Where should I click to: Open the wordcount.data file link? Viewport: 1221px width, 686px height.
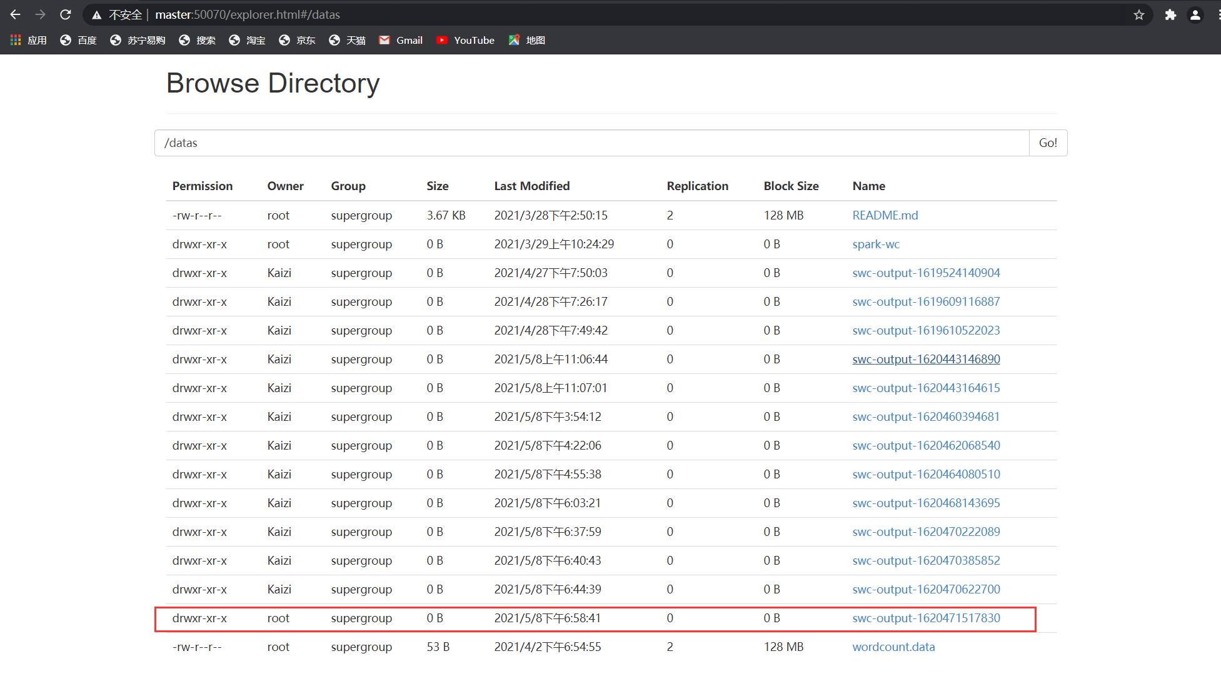click(893, 647)
